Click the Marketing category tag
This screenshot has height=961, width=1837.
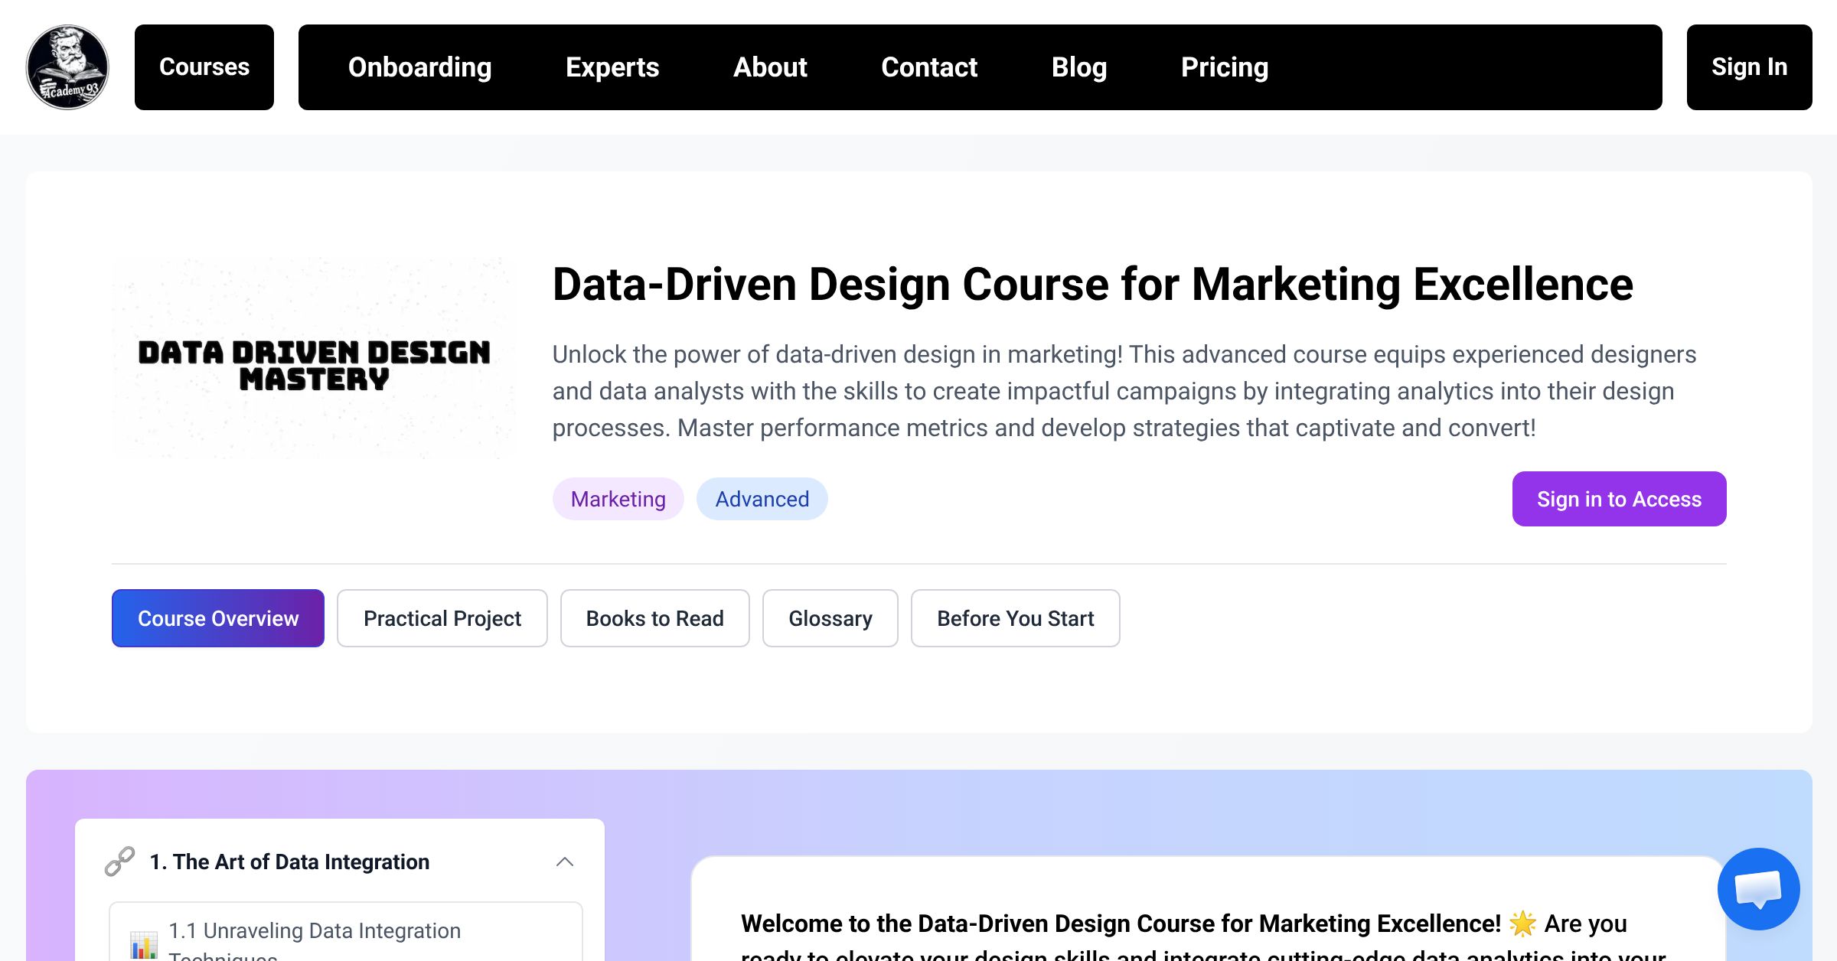tap(618, 499)
